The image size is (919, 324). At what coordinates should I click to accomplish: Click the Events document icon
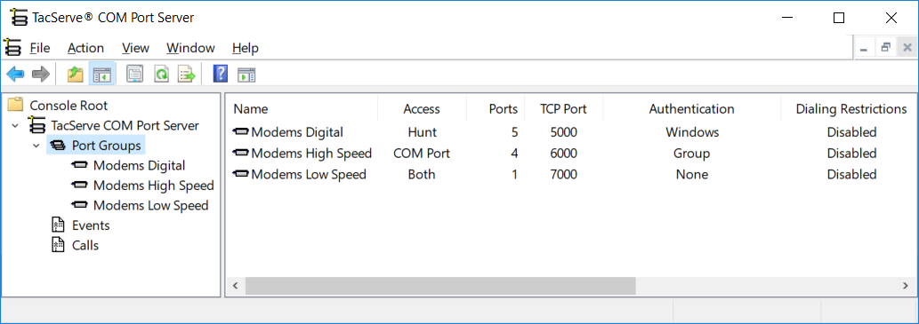point(58,225)
